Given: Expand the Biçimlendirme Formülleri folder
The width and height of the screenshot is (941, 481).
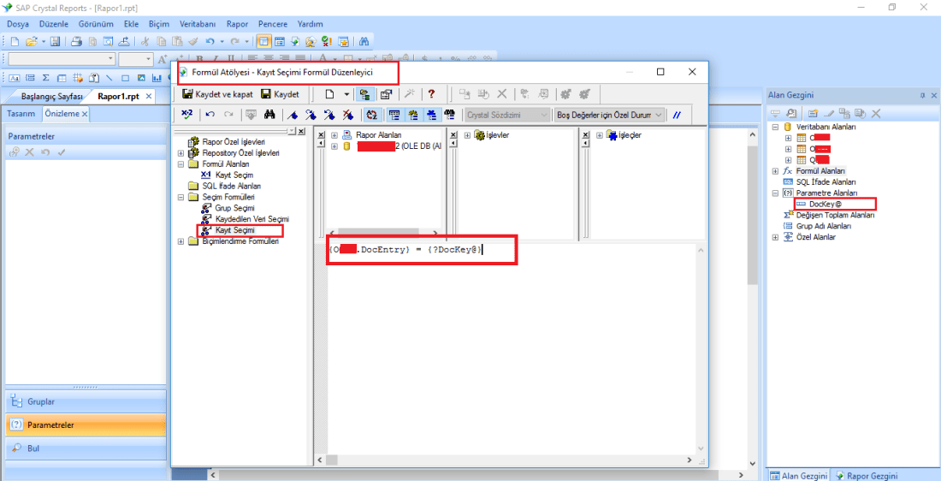Looking at the screenshot, I should (x=181, y=241).
